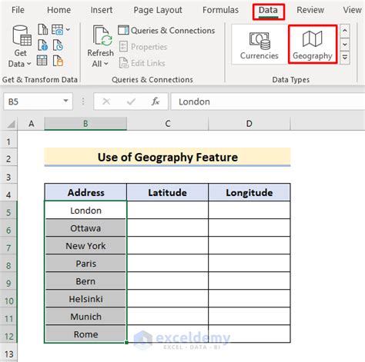Open the Page Layout tab
365x362 pixels.
point(158,10)
